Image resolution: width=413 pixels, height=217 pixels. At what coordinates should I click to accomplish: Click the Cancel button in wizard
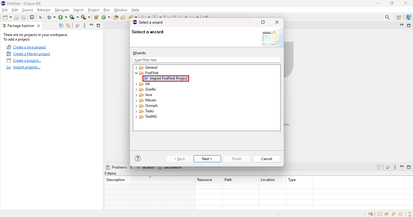pyautogui.click(x=267, y=159)
